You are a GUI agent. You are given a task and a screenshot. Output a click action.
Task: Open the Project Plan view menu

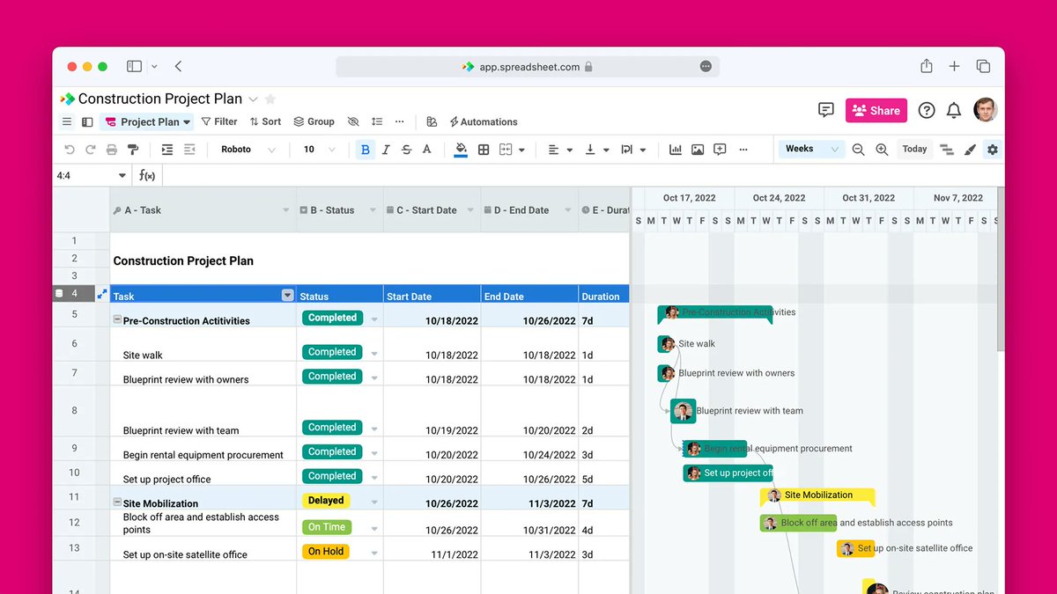[148, 121]
